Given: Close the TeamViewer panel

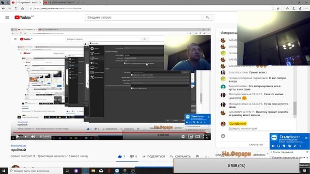Looking at the screenshot, I should [x=306, y=138].
